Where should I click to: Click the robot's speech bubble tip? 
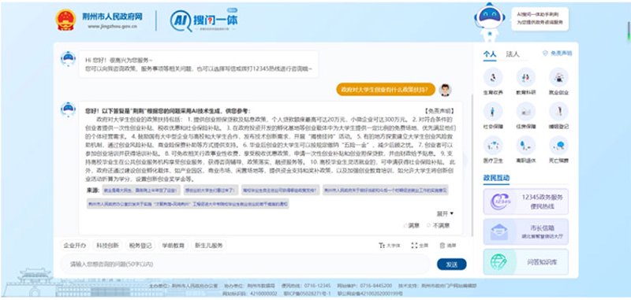pos(540,19)
